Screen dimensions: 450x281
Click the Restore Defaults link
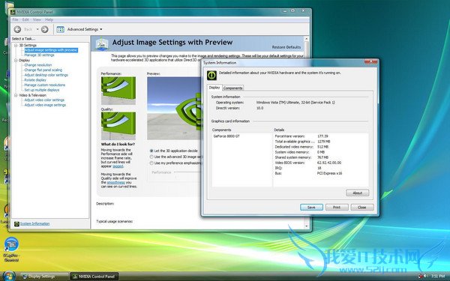(x=286, y=47)
